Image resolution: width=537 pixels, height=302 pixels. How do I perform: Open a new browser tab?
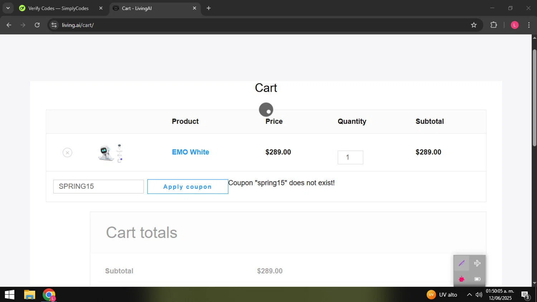point(209,8)
